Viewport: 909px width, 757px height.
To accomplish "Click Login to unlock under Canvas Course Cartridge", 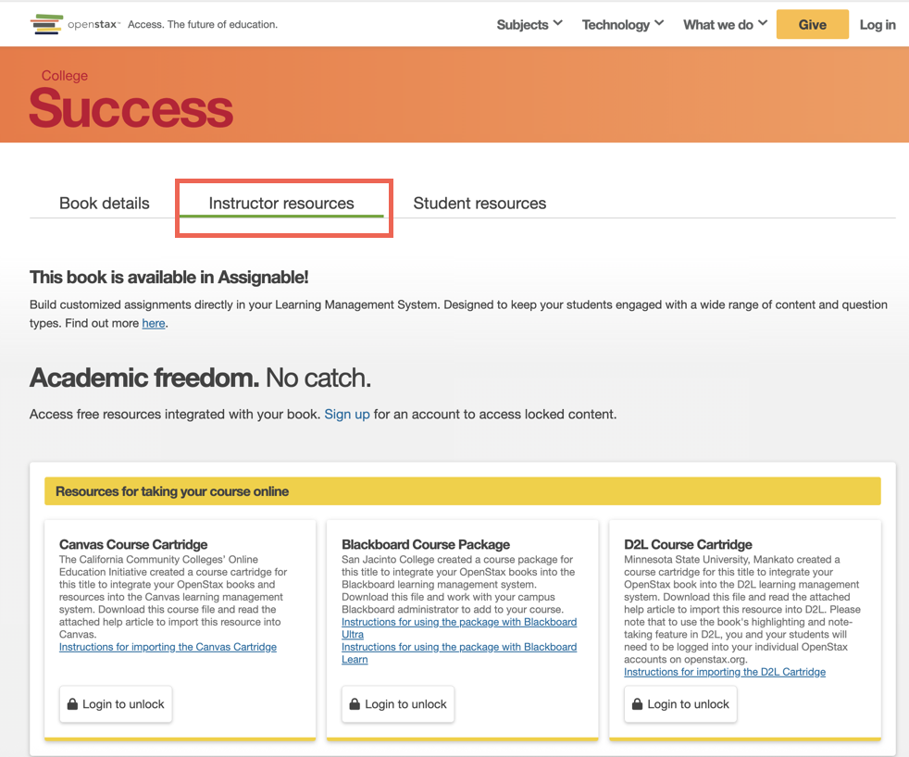I will tap(115, 703).
